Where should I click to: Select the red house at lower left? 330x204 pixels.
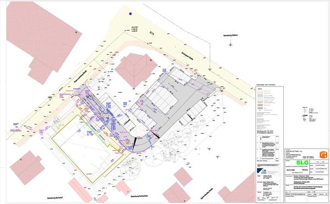[x=27, y=168]
